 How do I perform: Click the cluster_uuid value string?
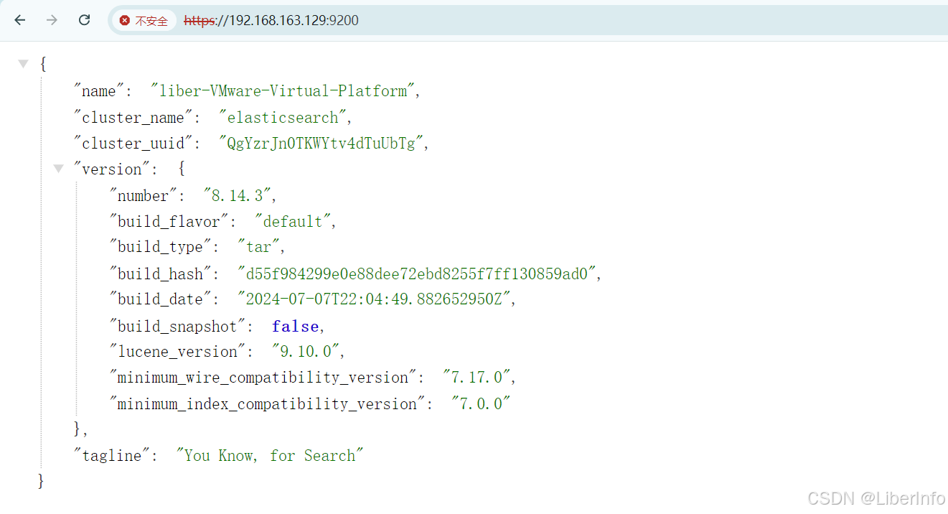click(321, 144)
